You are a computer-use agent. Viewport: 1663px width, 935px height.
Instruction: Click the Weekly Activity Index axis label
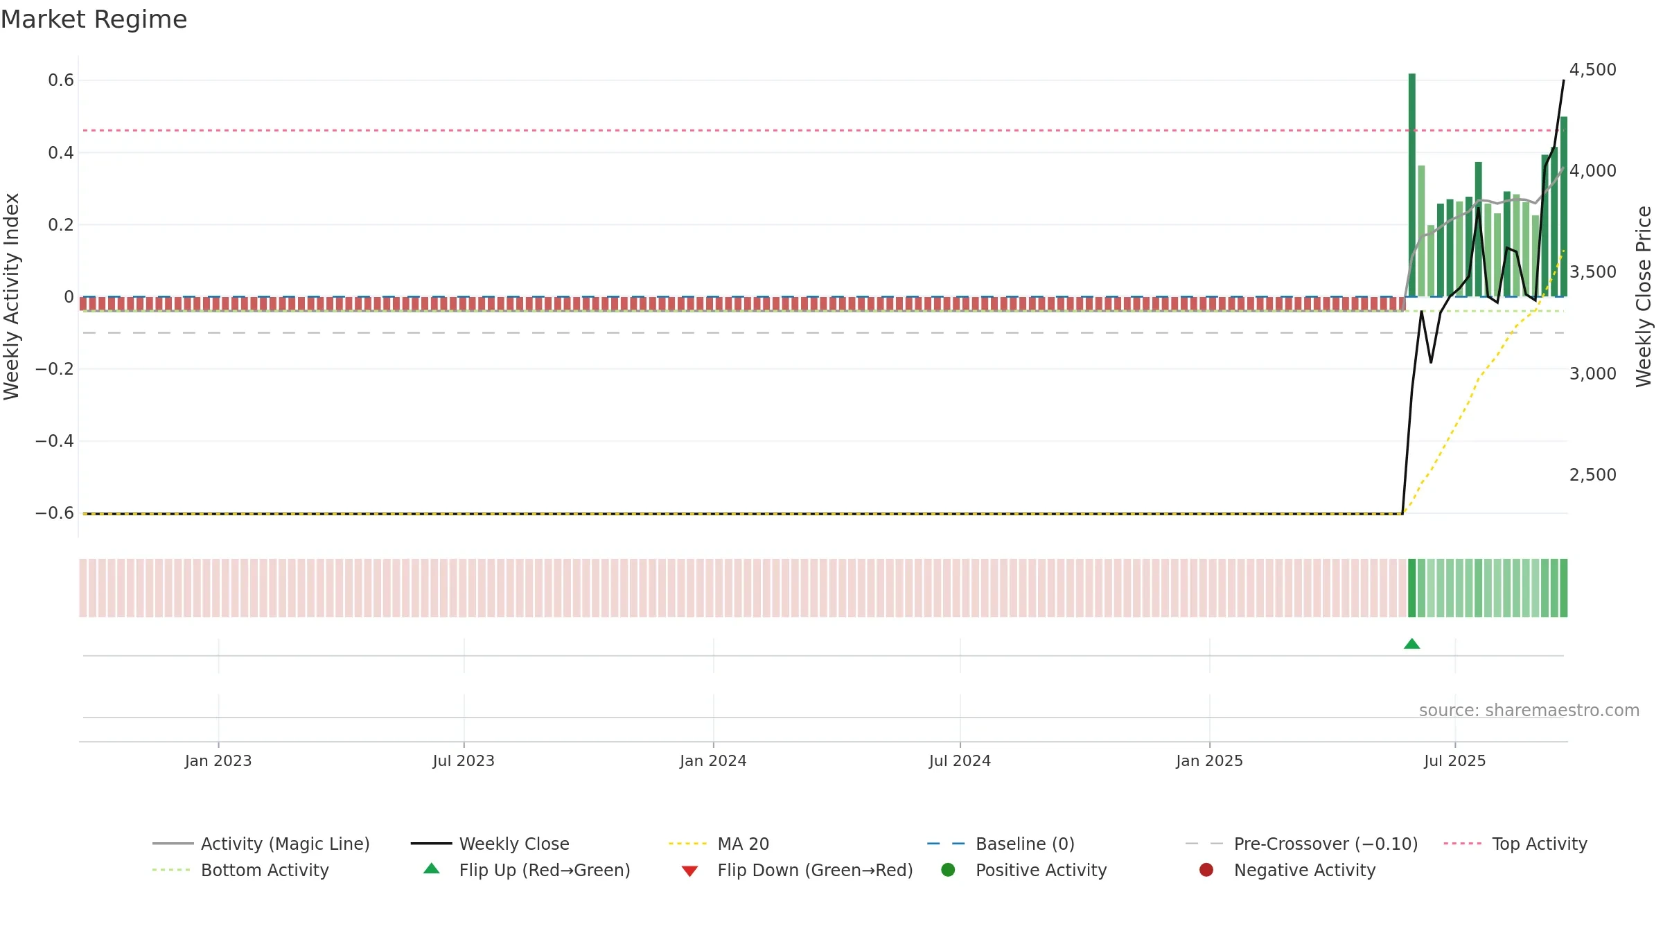click(x=12, y=296)
